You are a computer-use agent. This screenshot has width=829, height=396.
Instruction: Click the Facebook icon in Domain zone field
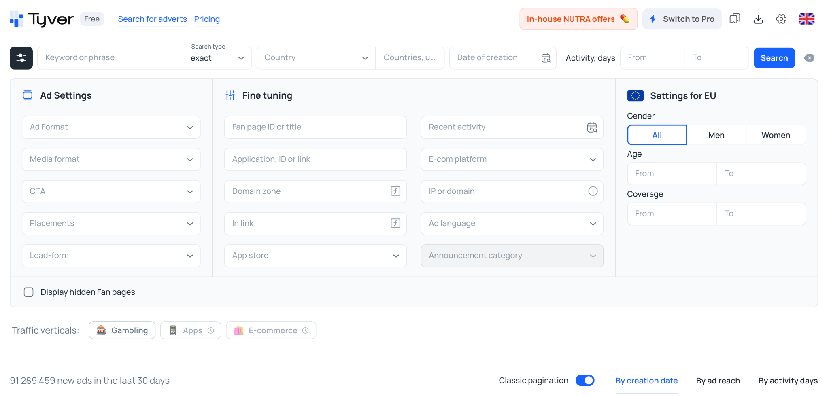point(395,191)
